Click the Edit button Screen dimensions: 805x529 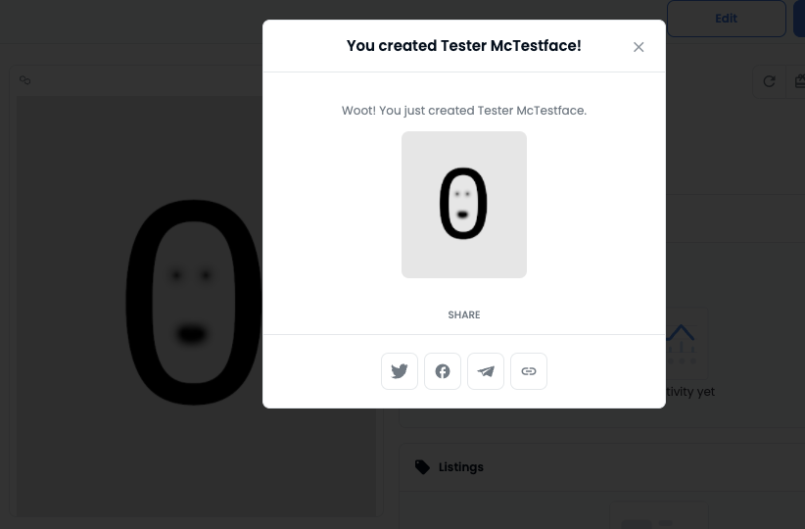726,19
